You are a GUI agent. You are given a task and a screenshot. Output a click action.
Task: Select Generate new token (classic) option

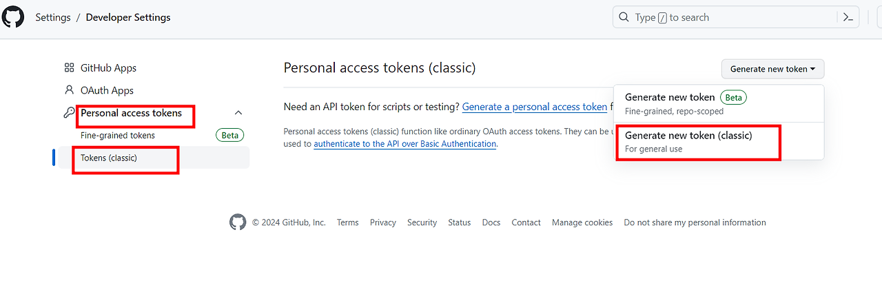pos(688,142)
